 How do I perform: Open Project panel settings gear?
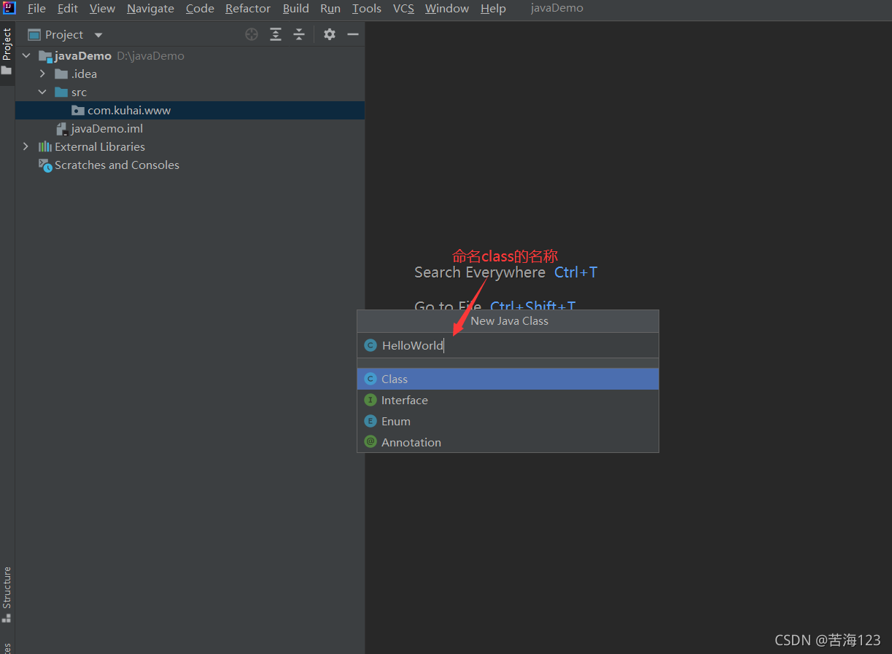pos(330,34)
